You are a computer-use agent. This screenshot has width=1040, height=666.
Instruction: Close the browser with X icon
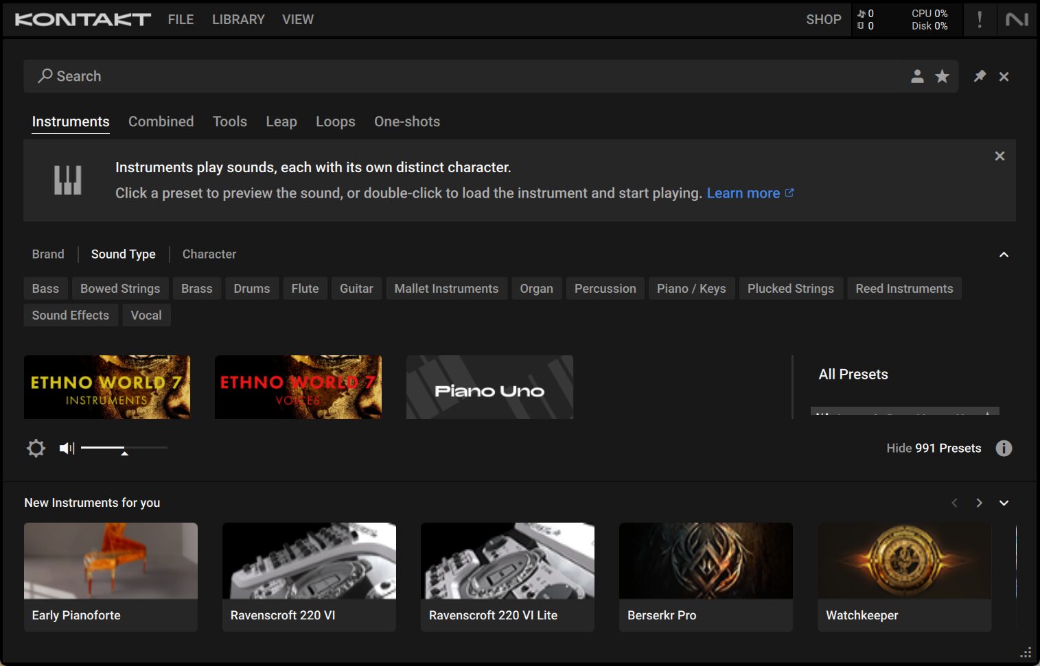click(1004, 77)
